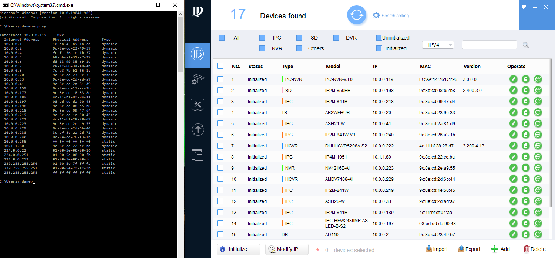Select the Modify IP sidebar icon

click(x=197, y=54)
